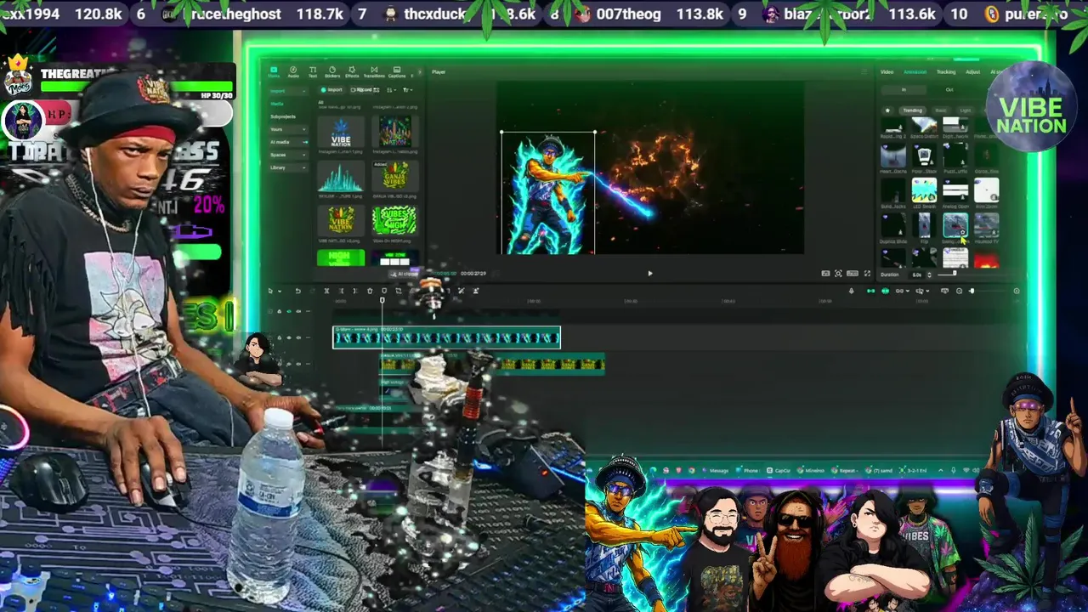This screenshot has height=612, width=1088.
Task: Click the Import button in the media panel
Action: coord(331,89)
